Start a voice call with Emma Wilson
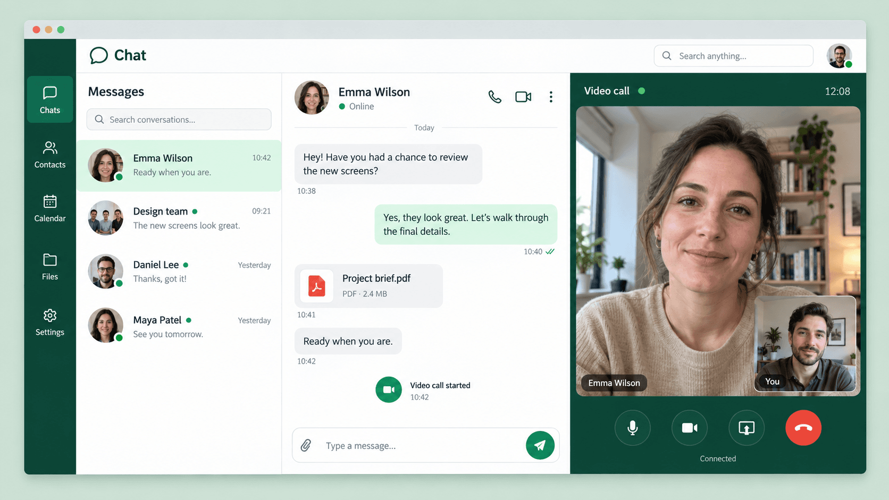Viewport: 889px width, 500px height. pyautogui.click(x=494, y=97)
